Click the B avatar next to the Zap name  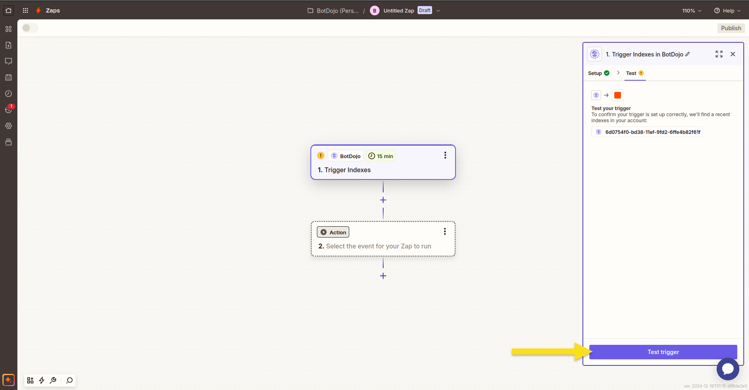[x=375, y=11]
